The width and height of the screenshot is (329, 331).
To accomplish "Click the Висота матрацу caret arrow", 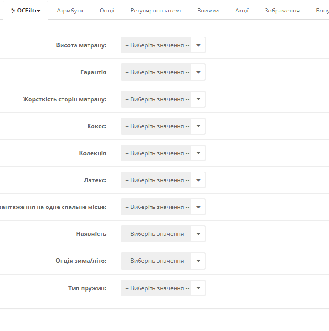I will click(x=198, y=45).
